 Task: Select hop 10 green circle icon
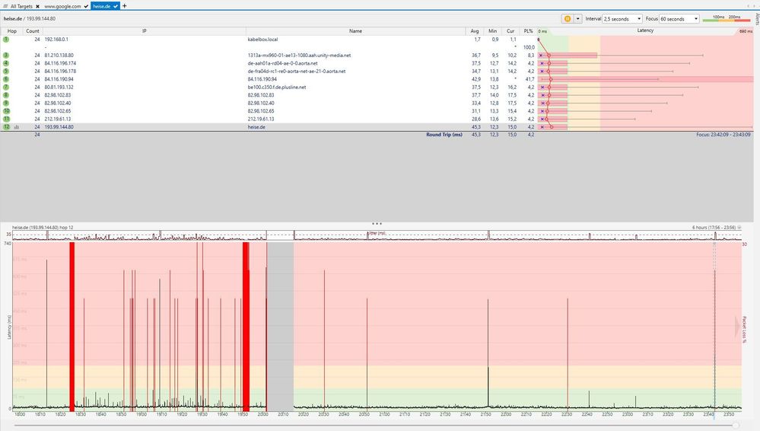point(6,110)
